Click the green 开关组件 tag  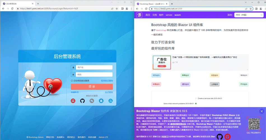(244, 84)
